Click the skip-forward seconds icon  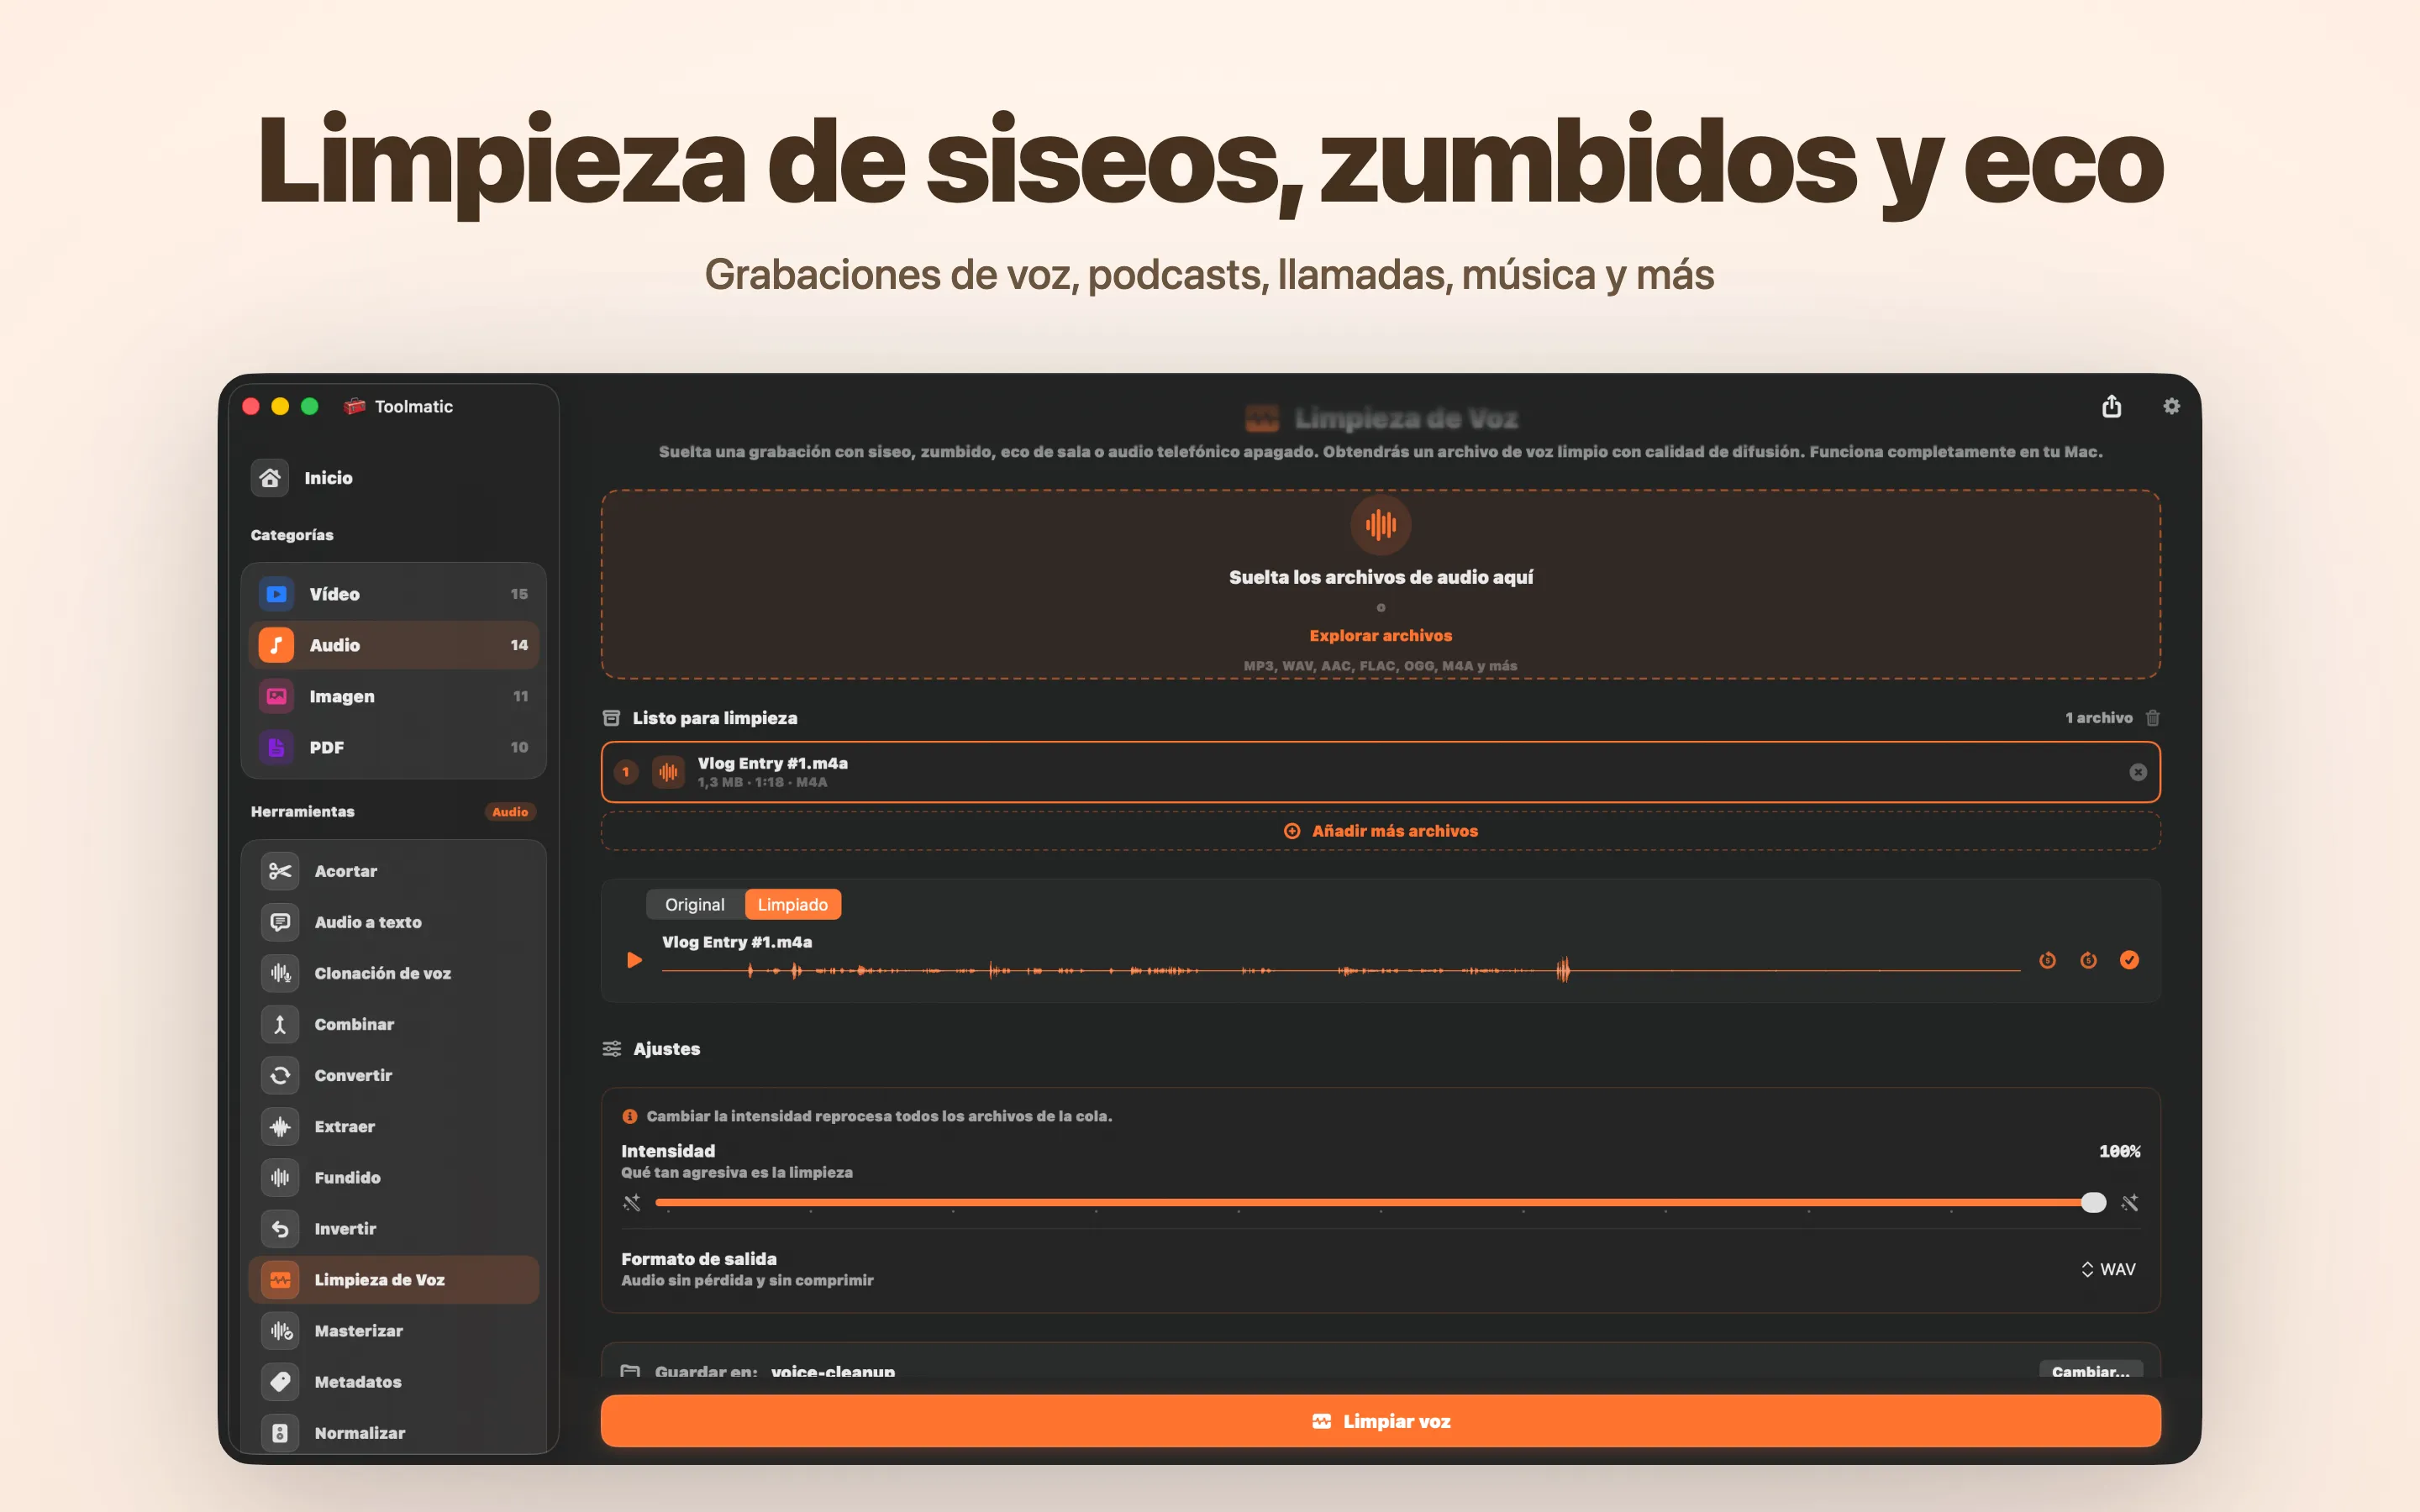click(x=2088, y=960)
